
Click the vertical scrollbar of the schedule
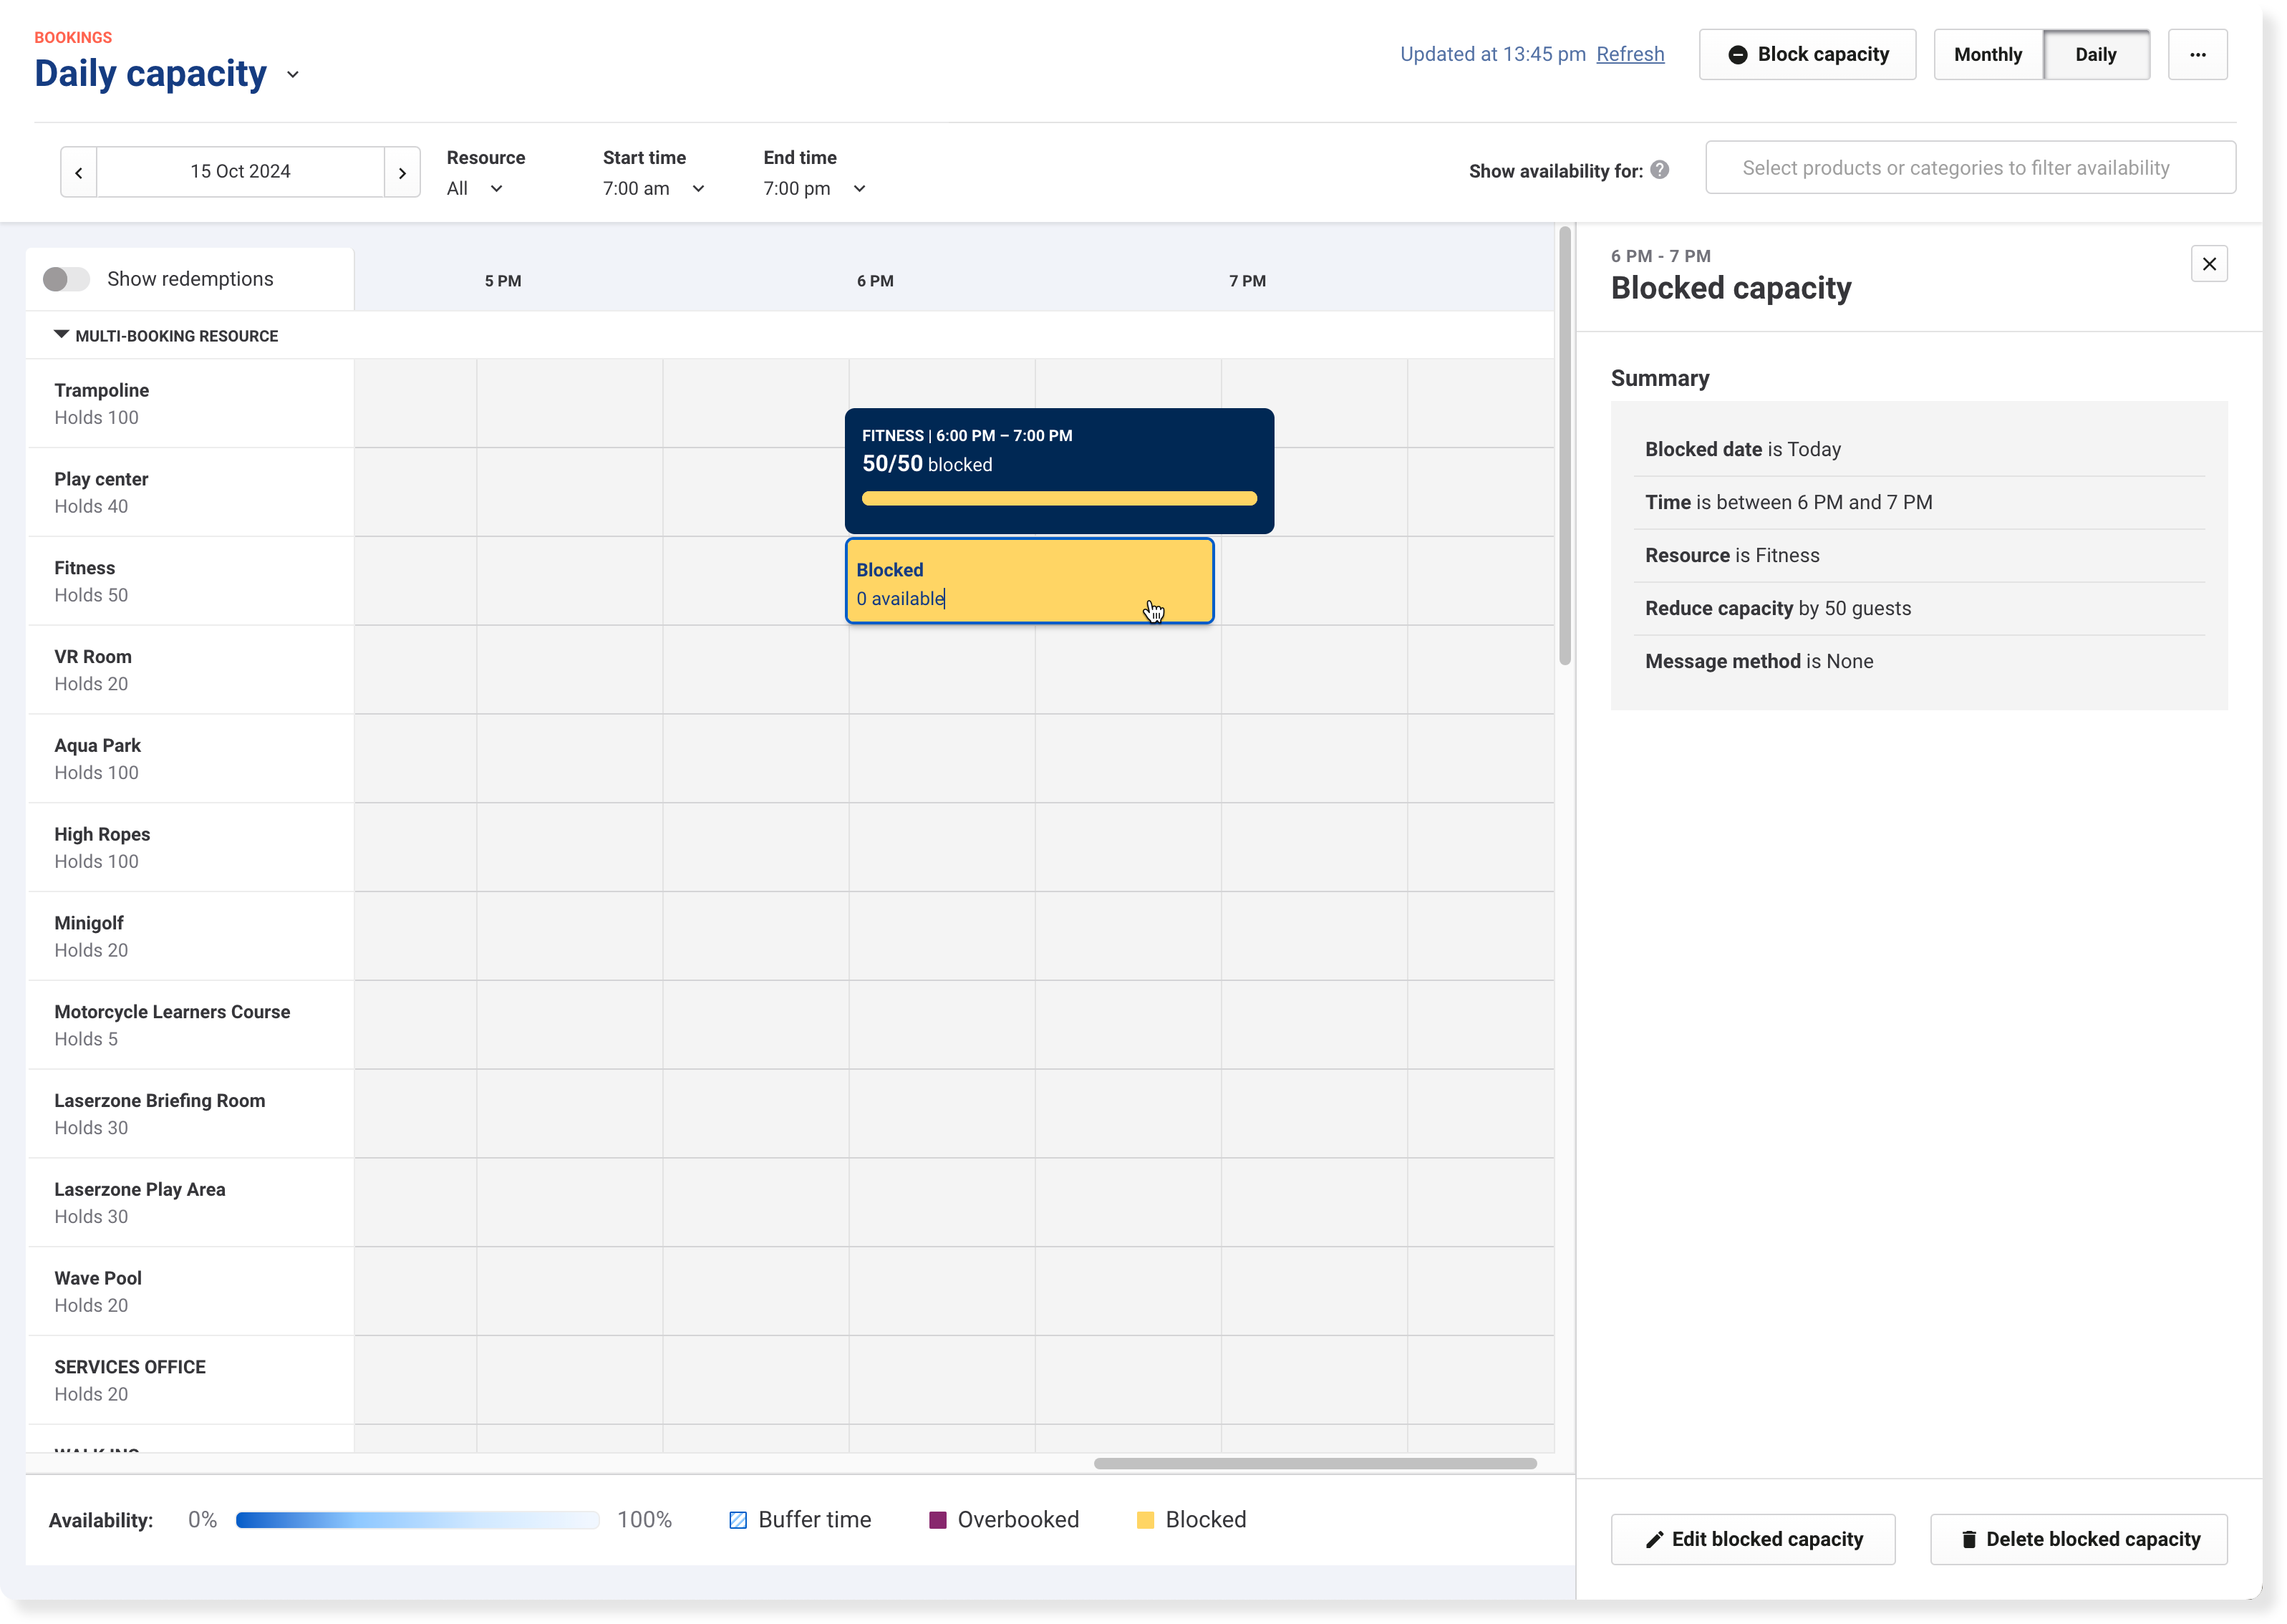point(1564,445)
